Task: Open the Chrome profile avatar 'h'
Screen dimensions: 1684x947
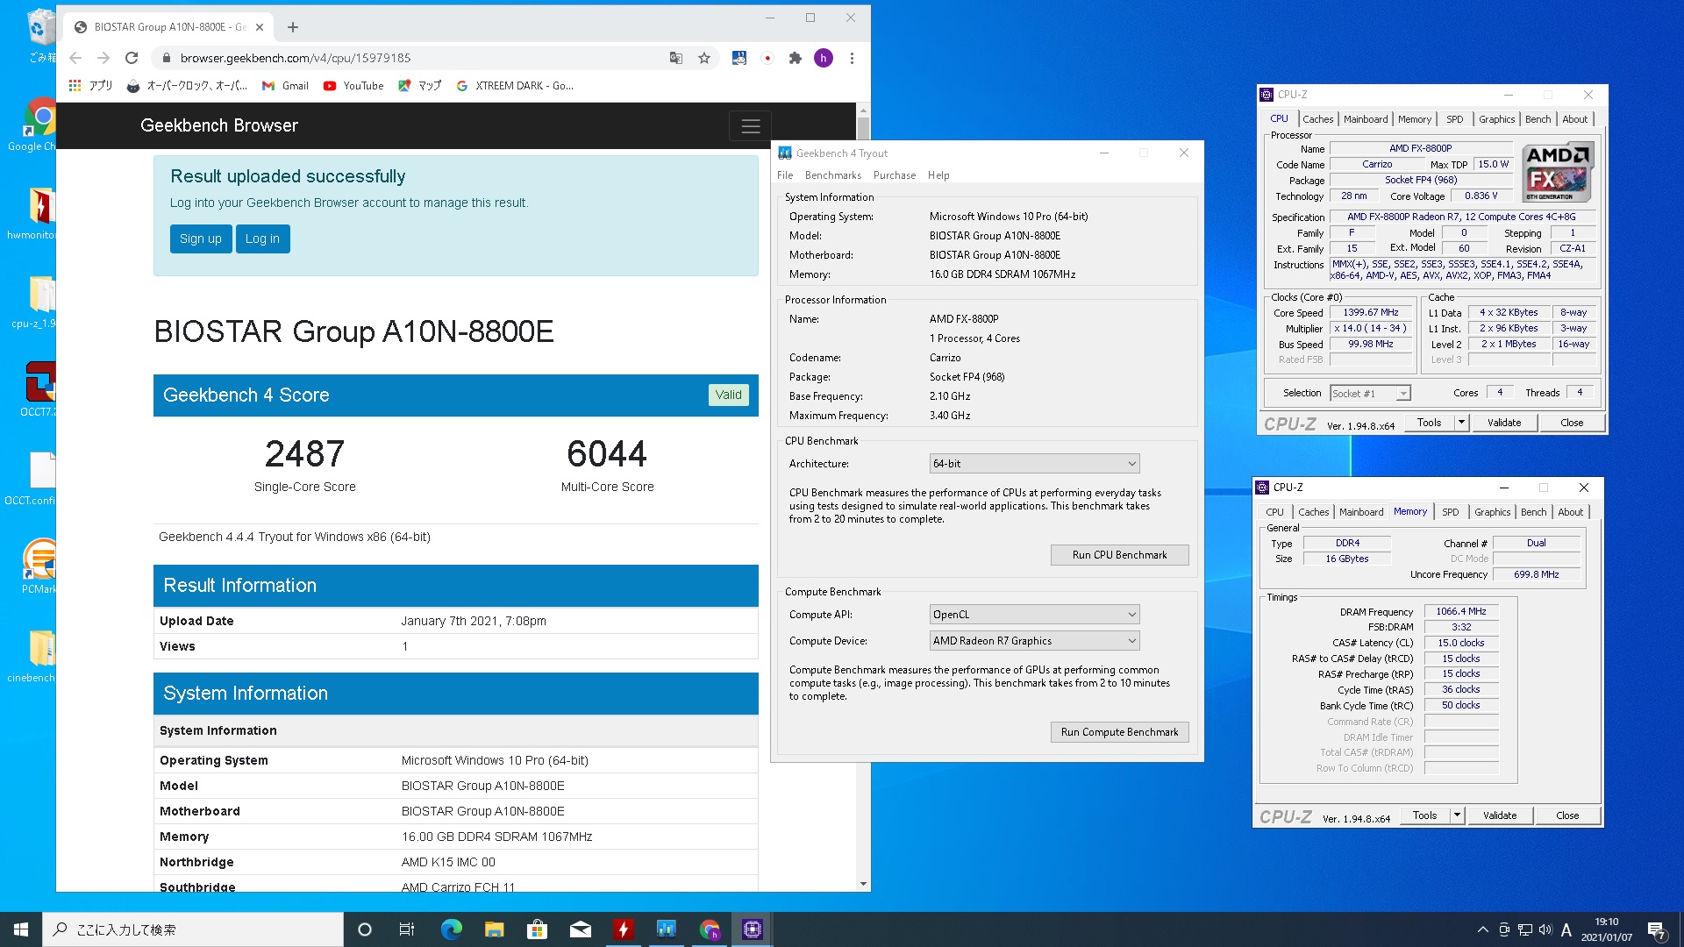Action: 823,58
